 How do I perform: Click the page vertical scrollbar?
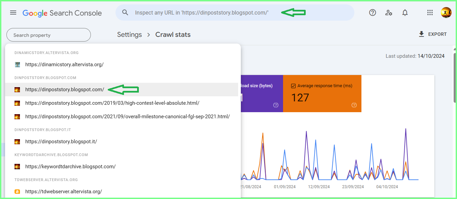tap(455, 78)
